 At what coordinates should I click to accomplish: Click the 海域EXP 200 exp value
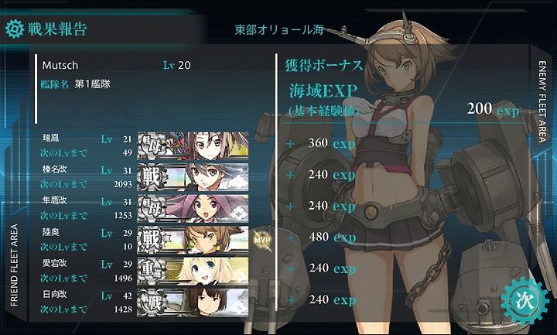pos(493,109)
